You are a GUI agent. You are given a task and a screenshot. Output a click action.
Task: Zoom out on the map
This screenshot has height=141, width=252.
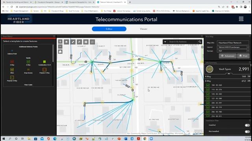tap(60, 47)
